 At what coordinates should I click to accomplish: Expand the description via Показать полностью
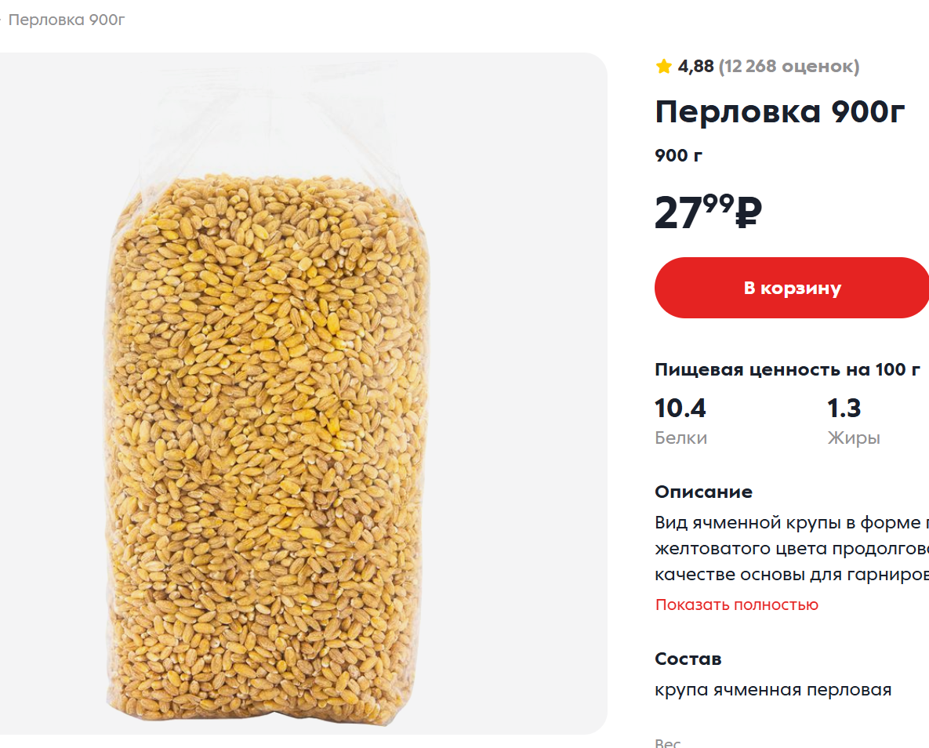point(736,605)
